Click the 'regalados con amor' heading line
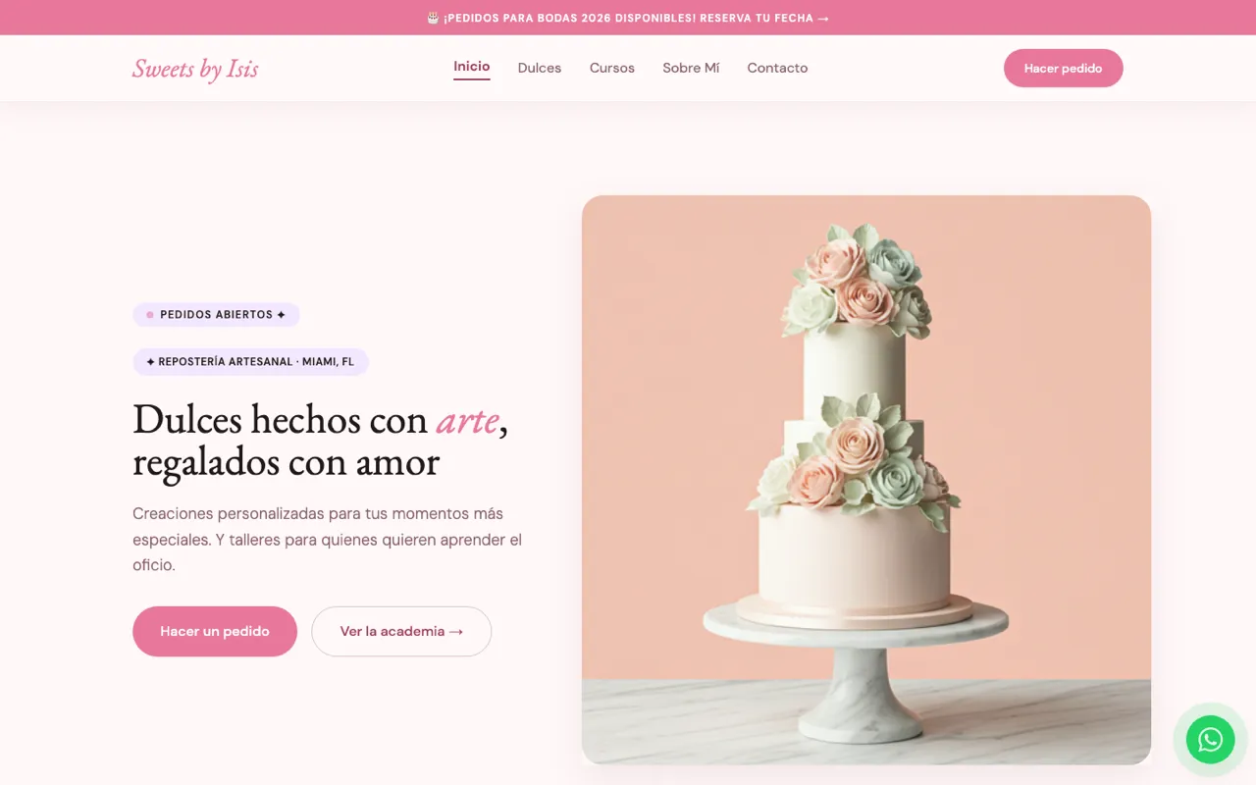The image size is (1256, 785). [x=286, y=462]
